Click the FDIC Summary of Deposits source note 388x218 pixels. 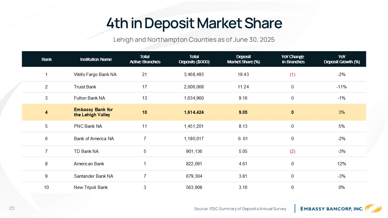[x=240, y=209]
